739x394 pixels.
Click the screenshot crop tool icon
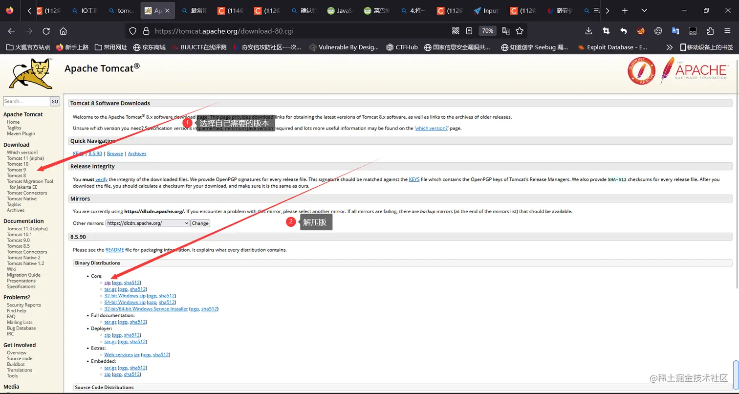coord(606,31)
